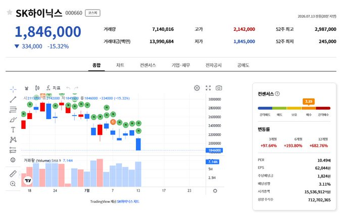
Task: Click the latest blue candle on July 13
Action: (138, 144)
